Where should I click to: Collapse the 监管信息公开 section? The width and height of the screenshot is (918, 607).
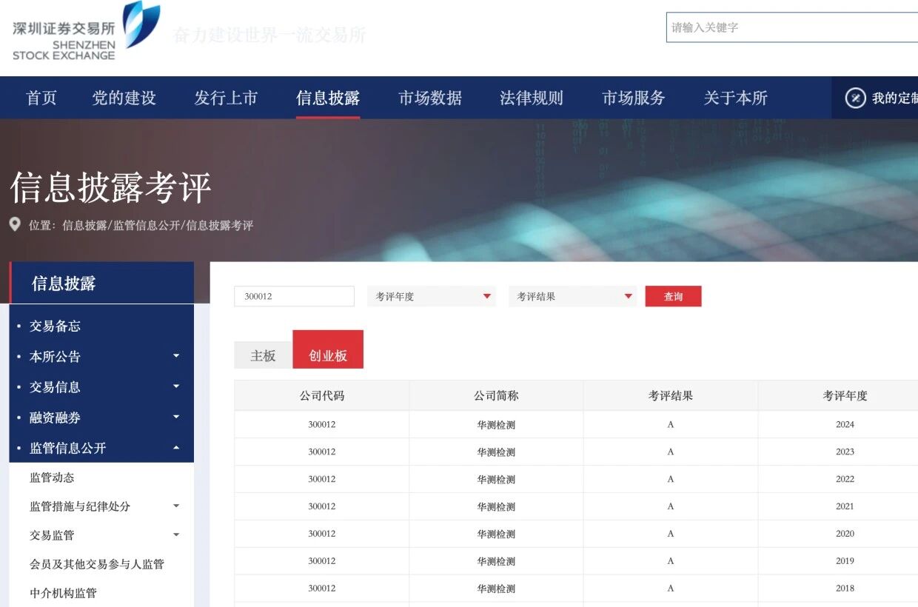176,448
